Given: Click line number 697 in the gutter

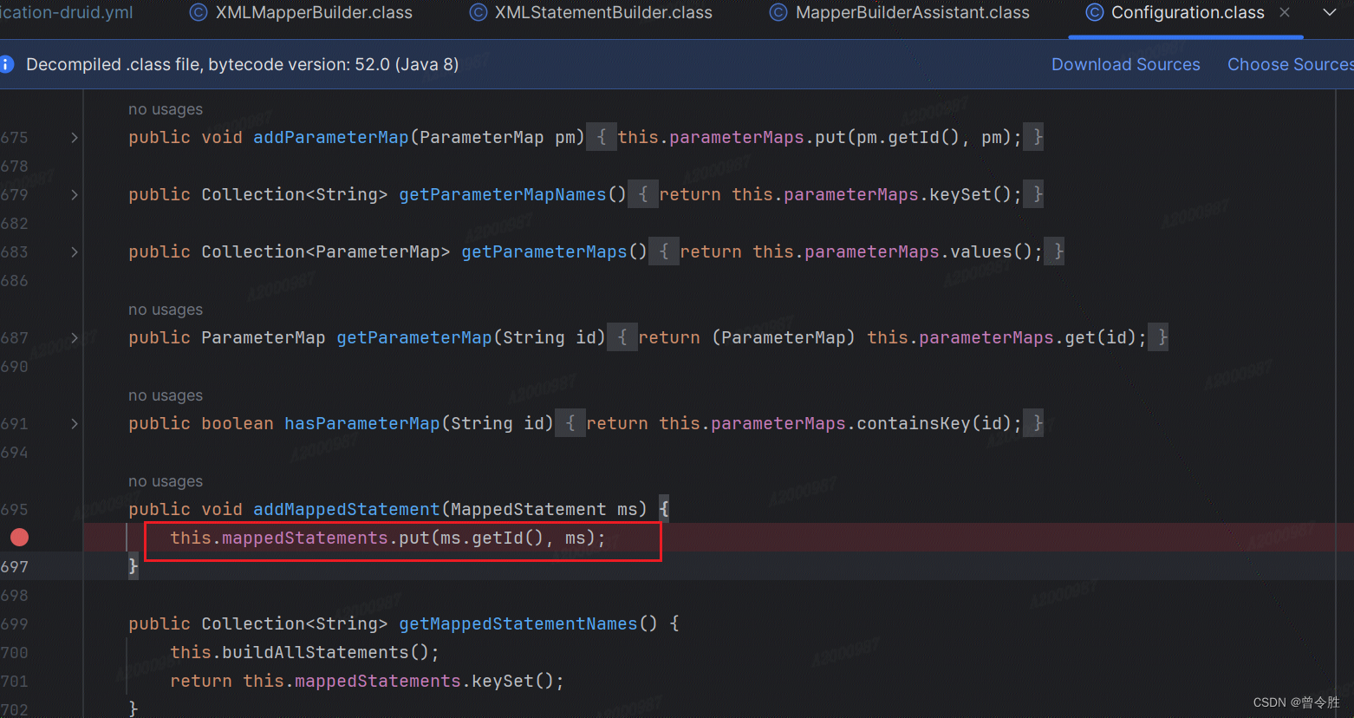Looking at the screenshot, I should click(x=15, y=567).
